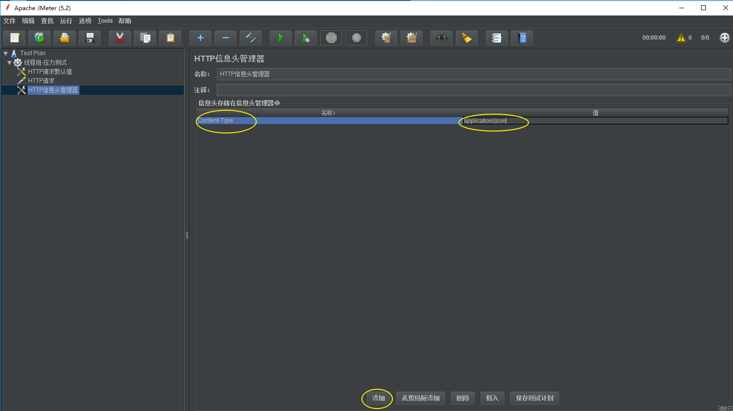733x411 pixels.
Task: Start the test with green play icon
Action: 281,38
